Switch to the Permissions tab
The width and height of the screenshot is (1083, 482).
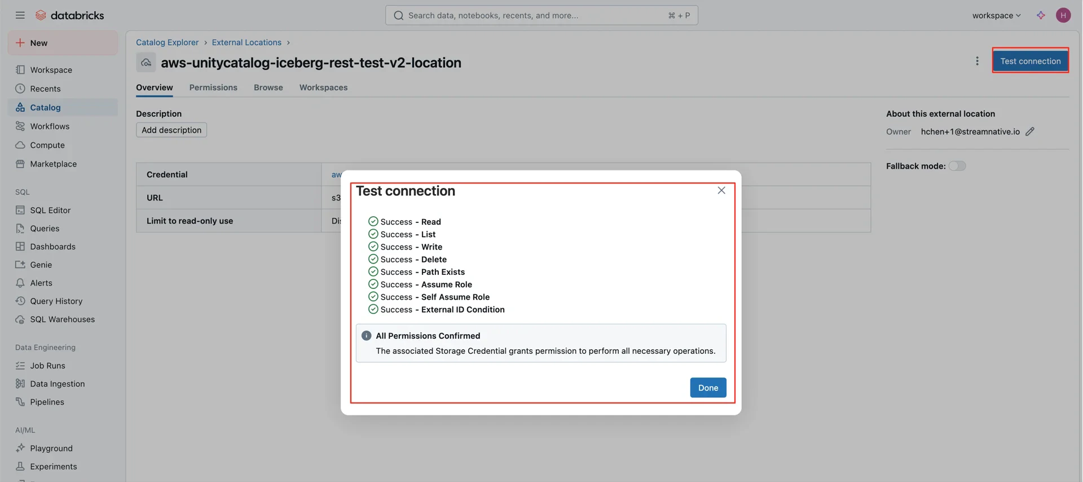click(x=213, y=87)
